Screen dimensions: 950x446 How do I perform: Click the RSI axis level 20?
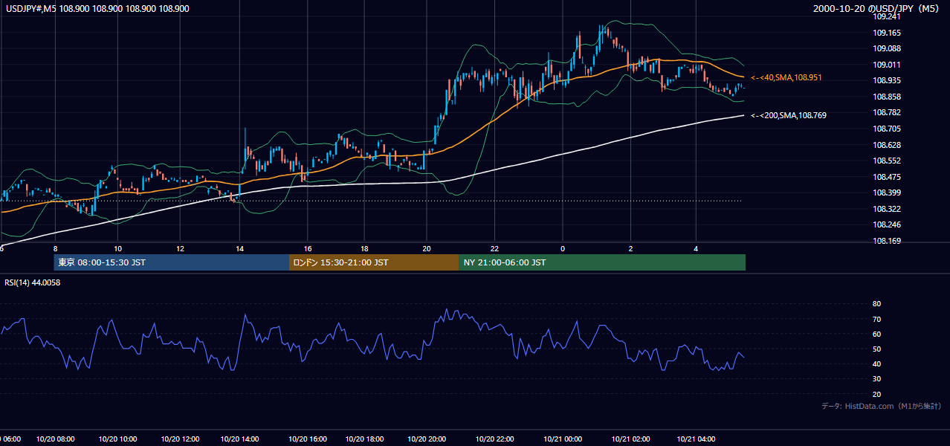pos(876,394)
